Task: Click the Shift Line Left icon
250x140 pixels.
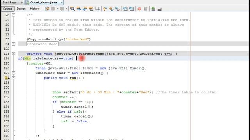Action: [125, 9]
